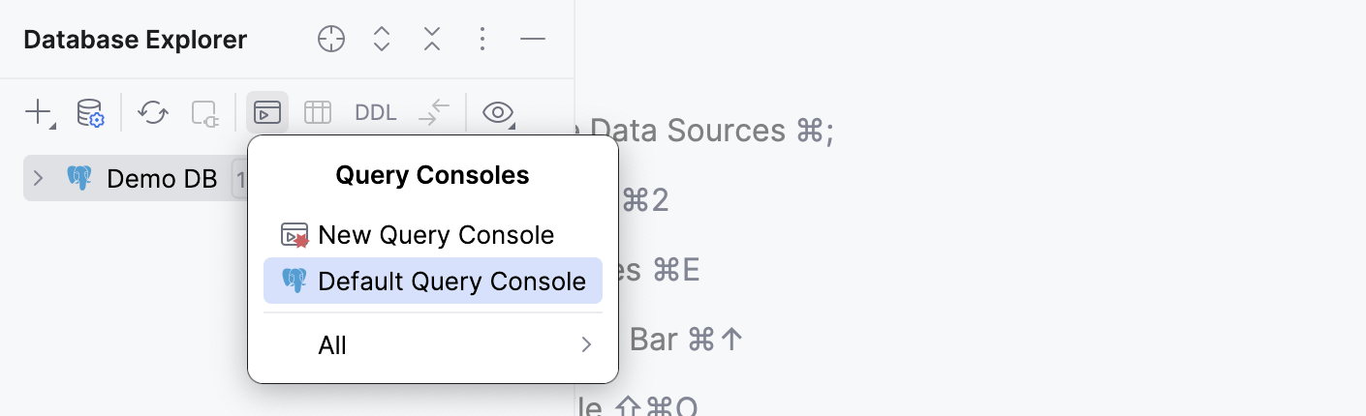Open the plus New data source dropdown
The image size is (1366, 416).
[x=39, y=113]
